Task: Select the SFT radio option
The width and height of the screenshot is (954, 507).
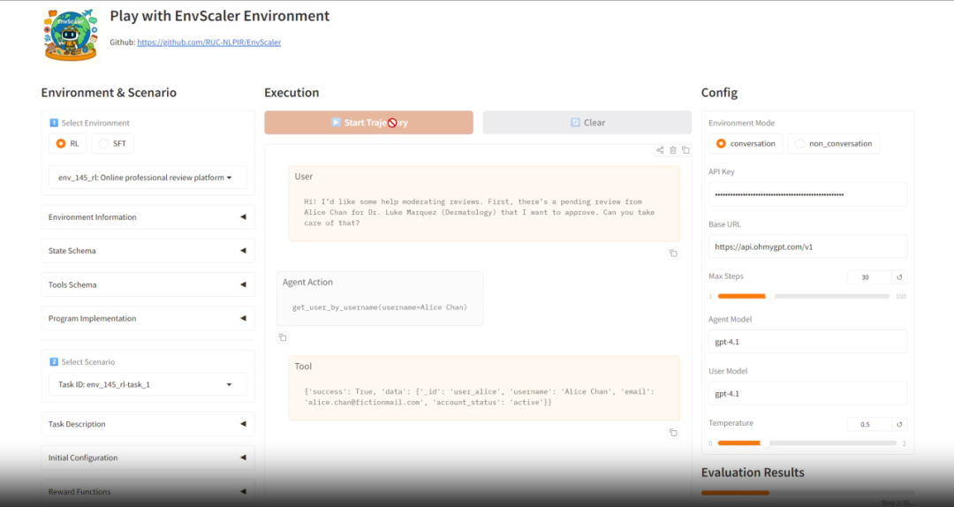Action: tap(113, 143)
